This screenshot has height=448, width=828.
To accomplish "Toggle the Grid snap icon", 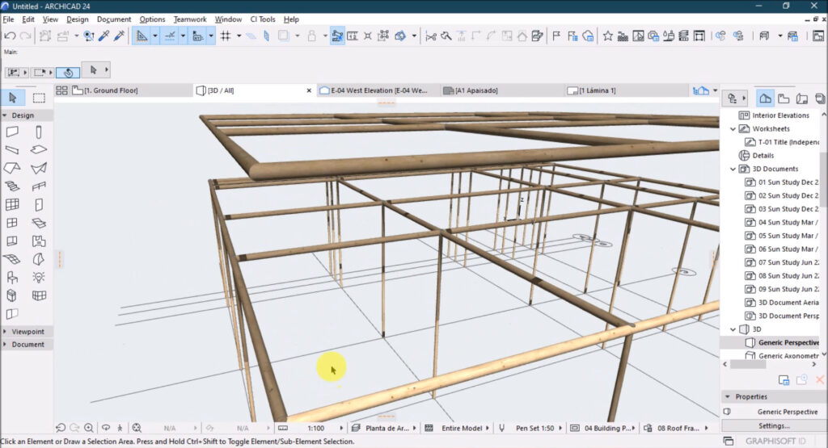I will [x=226, y=36].
